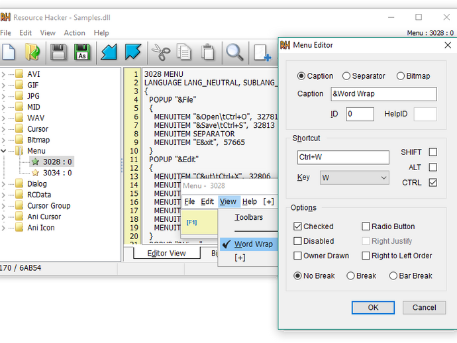
Task: Select the yellow star 3034 : 0 resource
Action: (52, 173)
